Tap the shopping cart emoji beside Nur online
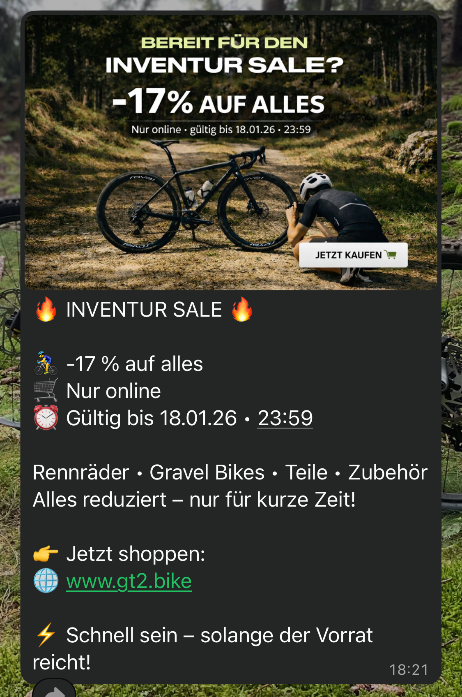Image resolution: width=462 pixels, height=697 pixels. [46, 390]
